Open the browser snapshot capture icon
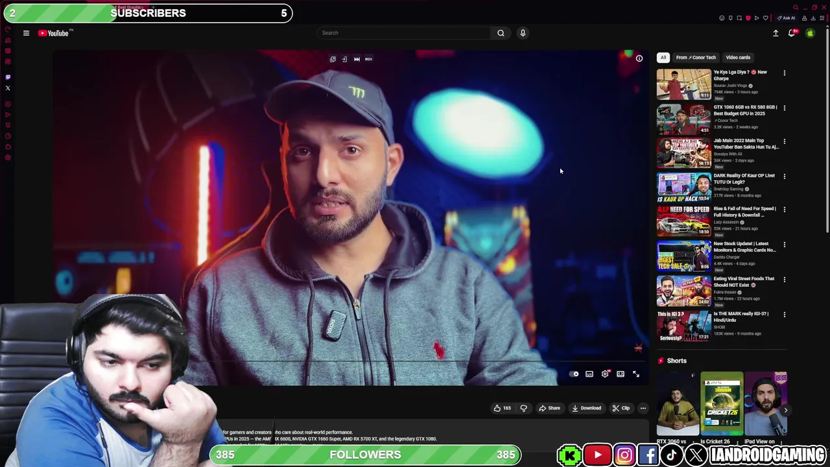 (739, 18)
